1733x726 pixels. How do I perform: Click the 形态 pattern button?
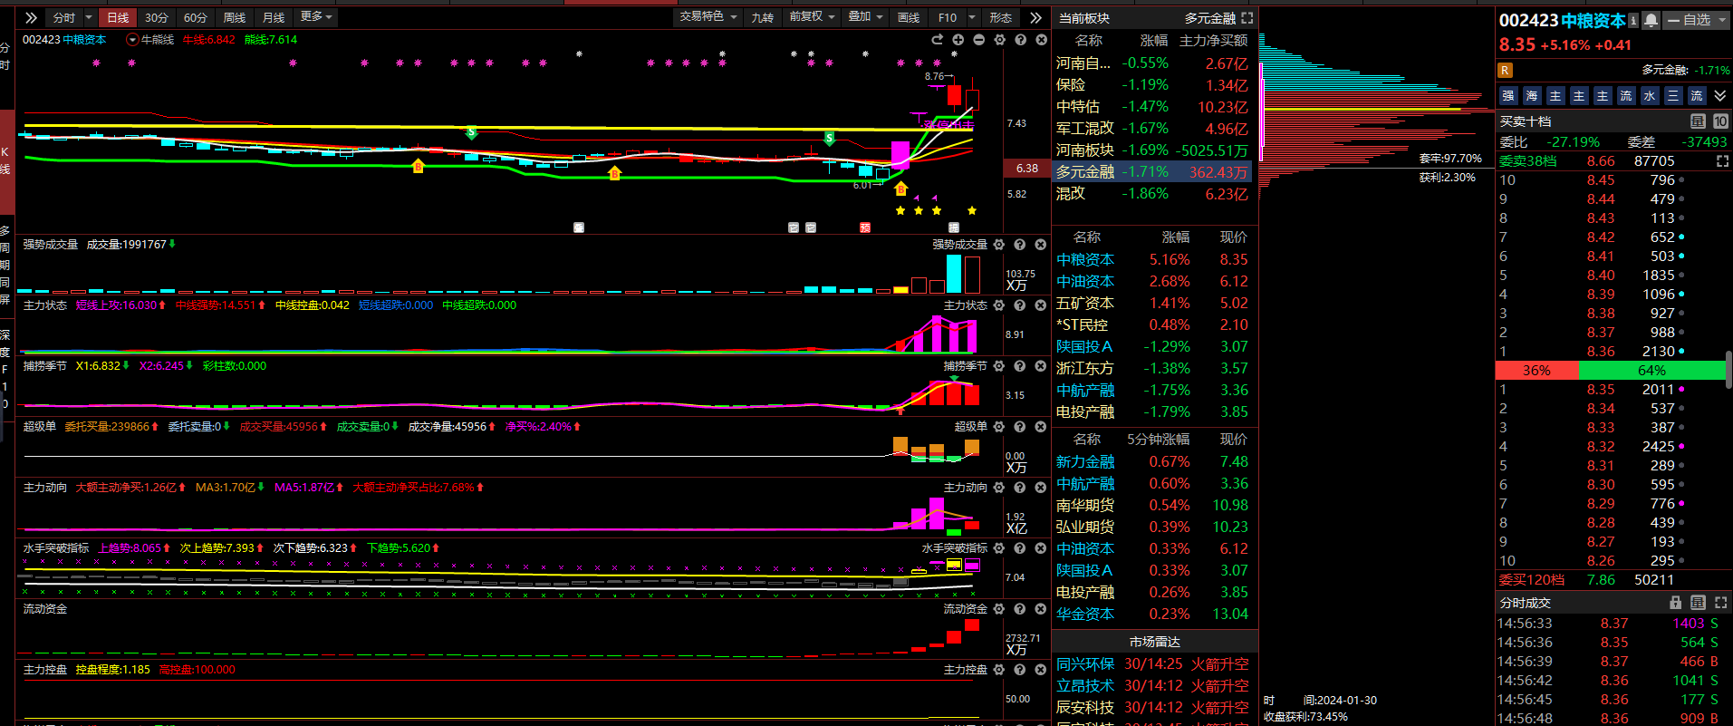click(x=1001, y=17)
